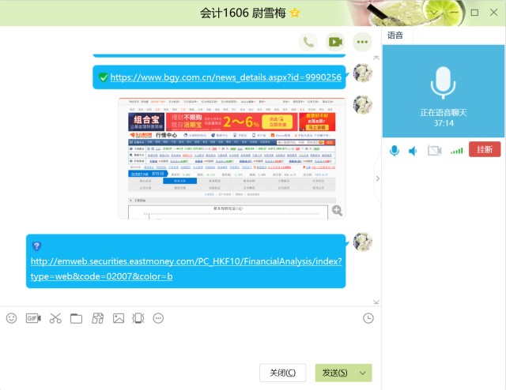Click sender avatar beside bgy link
Screen dimensions: 506x390
tap(363, 73)
